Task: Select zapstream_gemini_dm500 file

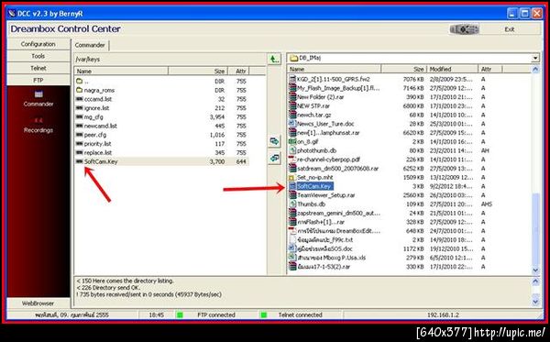Action: (338, 213)
